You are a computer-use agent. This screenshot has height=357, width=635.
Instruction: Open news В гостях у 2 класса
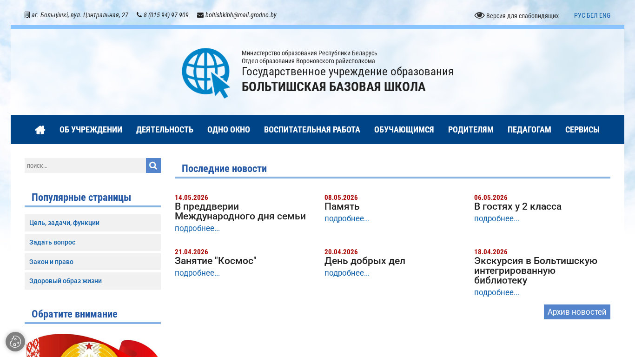[518, 206]
